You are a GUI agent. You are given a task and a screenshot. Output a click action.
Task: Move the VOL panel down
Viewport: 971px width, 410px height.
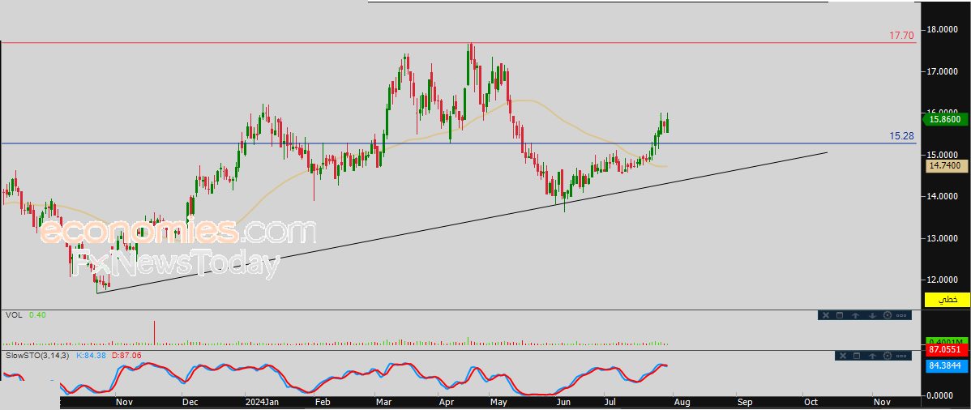pos(873,315)
